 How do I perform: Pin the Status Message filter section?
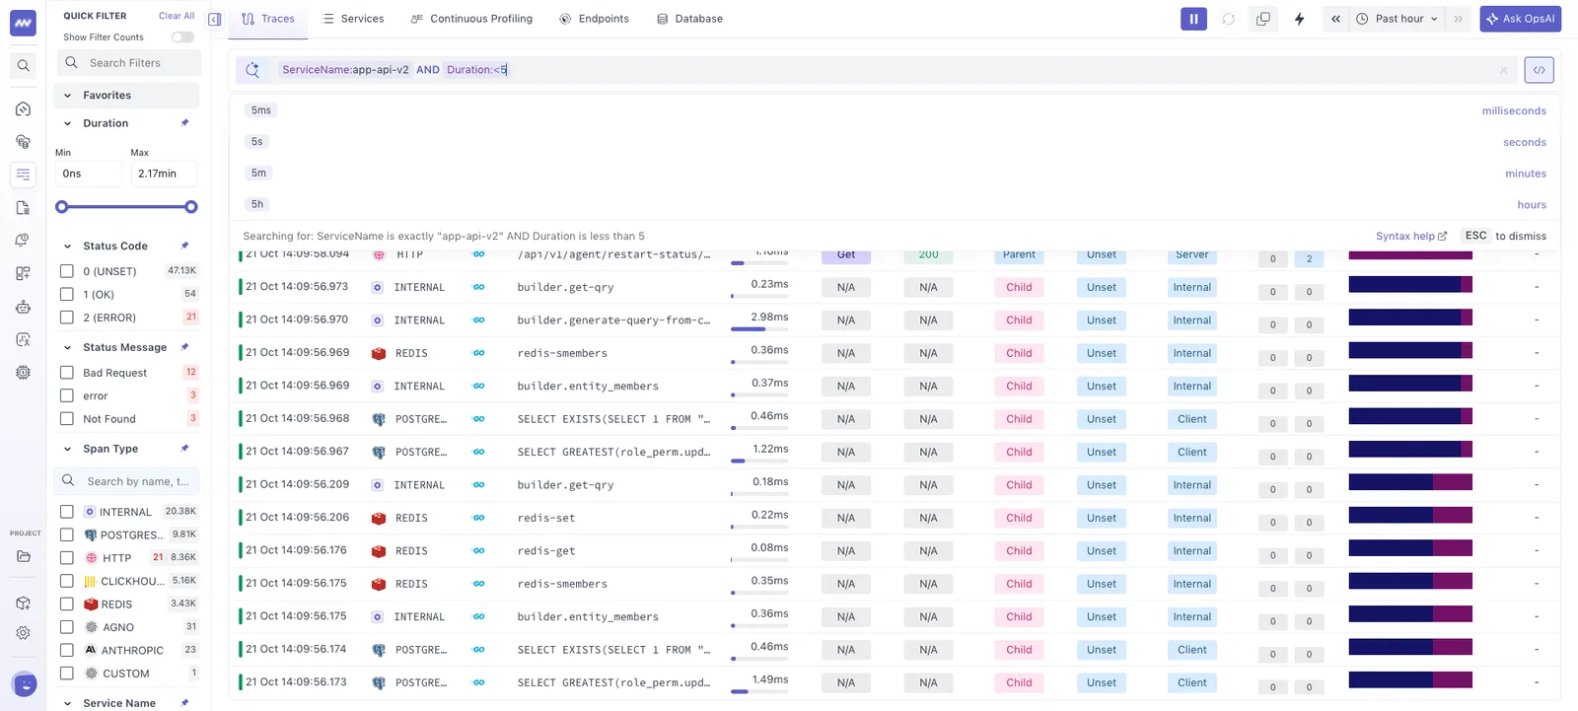pyautogui.click(x=184, y=347)
